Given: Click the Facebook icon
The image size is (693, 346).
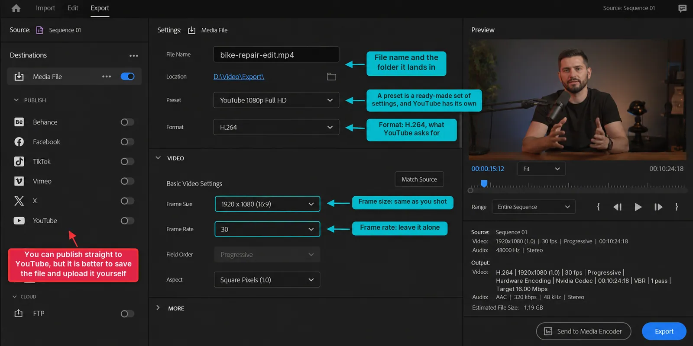Looking at the screenshot, I should (19, 142).
